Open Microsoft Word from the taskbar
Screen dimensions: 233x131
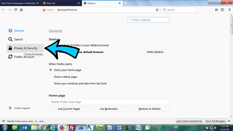click(138, 128)
